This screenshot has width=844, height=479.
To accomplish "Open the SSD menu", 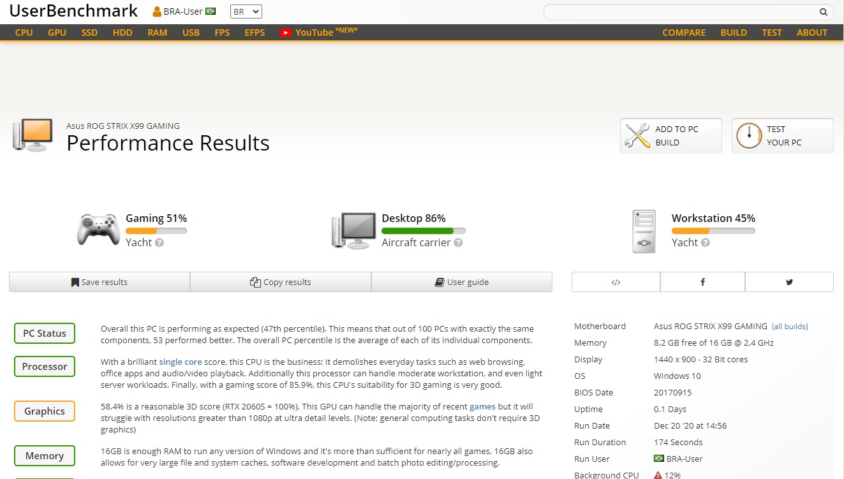I will (x=89, y=33).
